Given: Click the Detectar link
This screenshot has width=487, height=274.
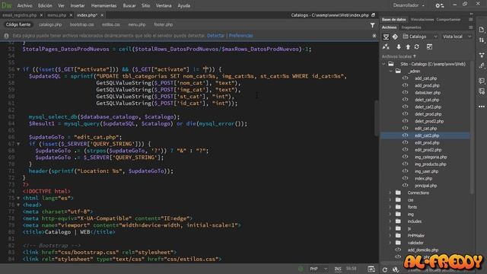Looking at the screenshot, I should (x=215, y=36).
